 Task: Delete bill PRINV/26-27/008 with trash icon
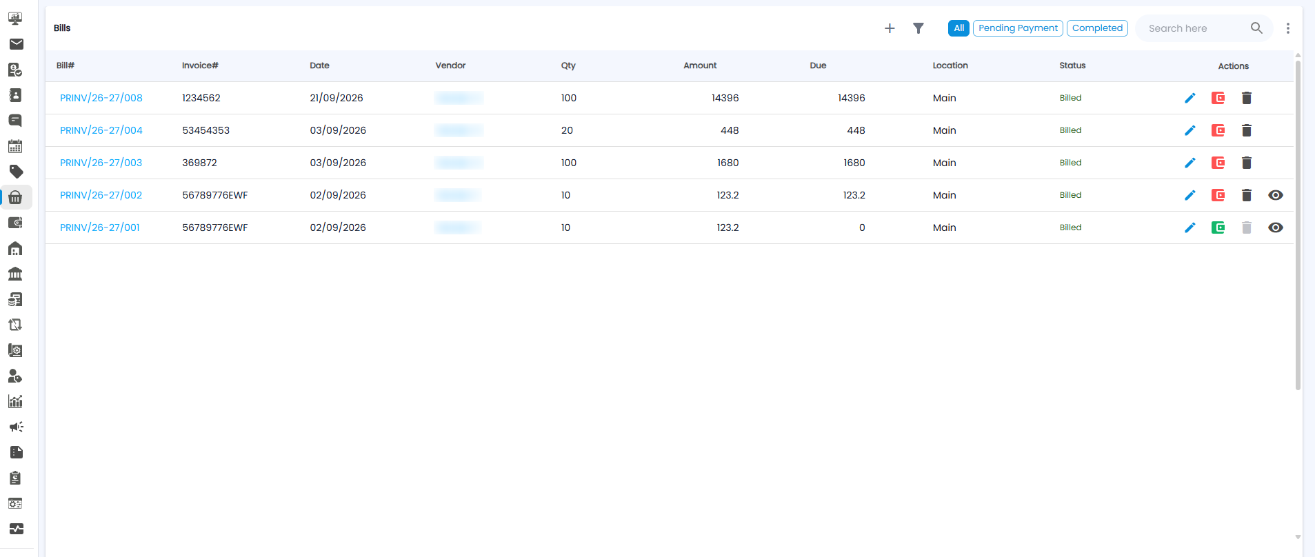pyautogui.click(x=1246, y=98)
